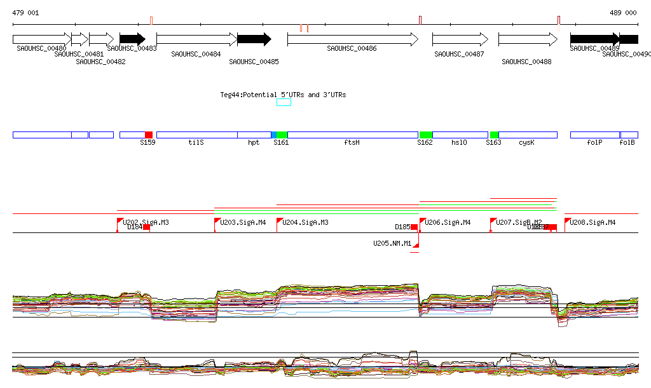This screenshot has height=388, width=651.
Task: Select the SAOUHSC_00482 gene arrow
Action: [101, 39]
